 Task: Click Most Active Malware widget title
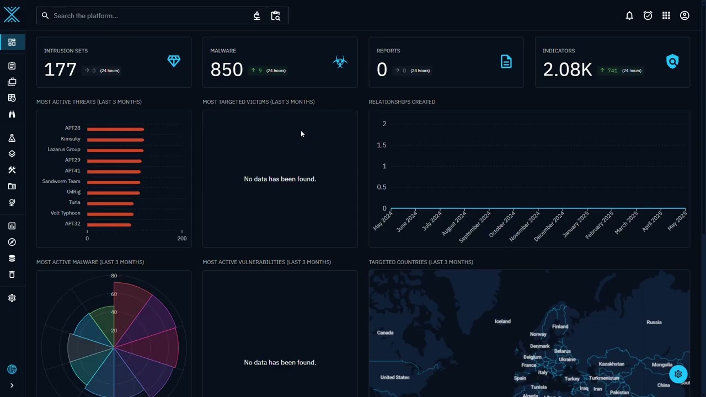point(90,262)
